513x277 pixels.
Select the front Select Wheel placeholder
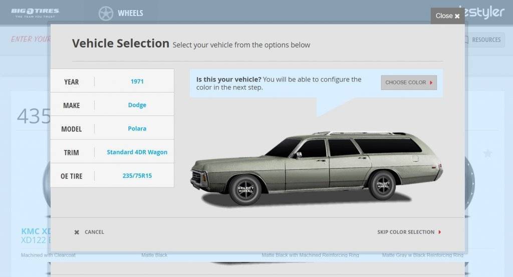coord(245,190)
